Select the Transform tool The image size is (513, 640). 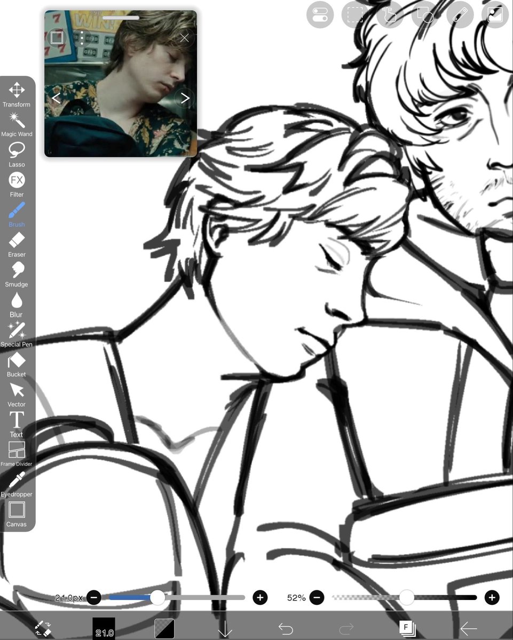[17, 95]
